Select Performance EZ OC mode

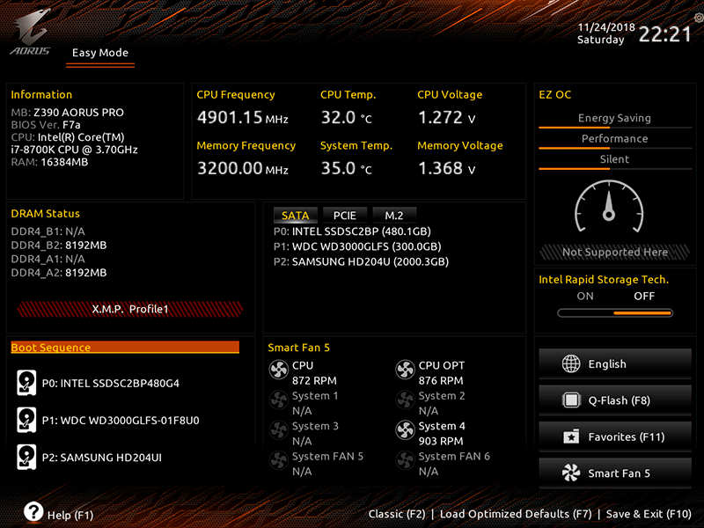(x=614, y=138)
